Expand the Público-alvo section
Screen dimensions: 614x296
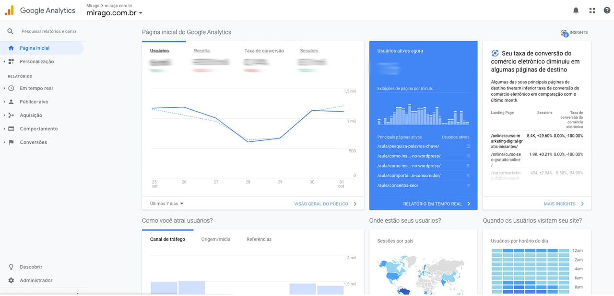[x=4, y=102]
